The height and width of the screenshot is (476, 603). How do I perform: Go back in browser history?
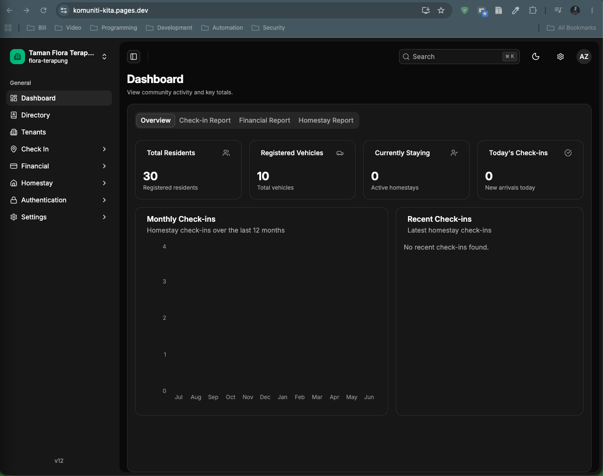9,10
